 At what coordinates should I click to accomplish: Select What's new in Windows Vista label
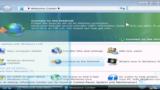(139, 61)
